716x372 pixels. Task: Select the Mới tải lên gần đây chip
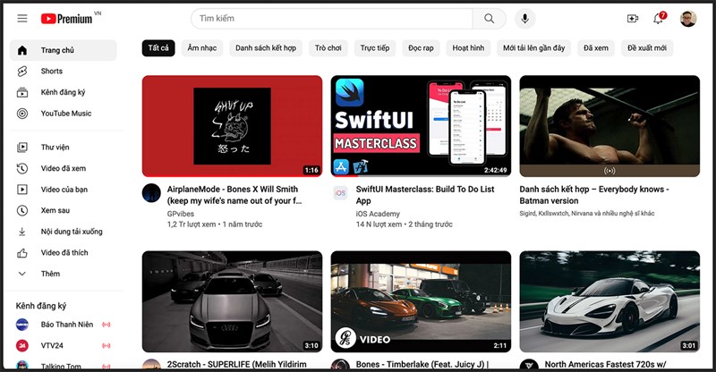533,48
